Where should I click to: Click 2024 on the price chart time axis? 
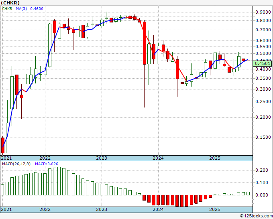tap(158, 158)
